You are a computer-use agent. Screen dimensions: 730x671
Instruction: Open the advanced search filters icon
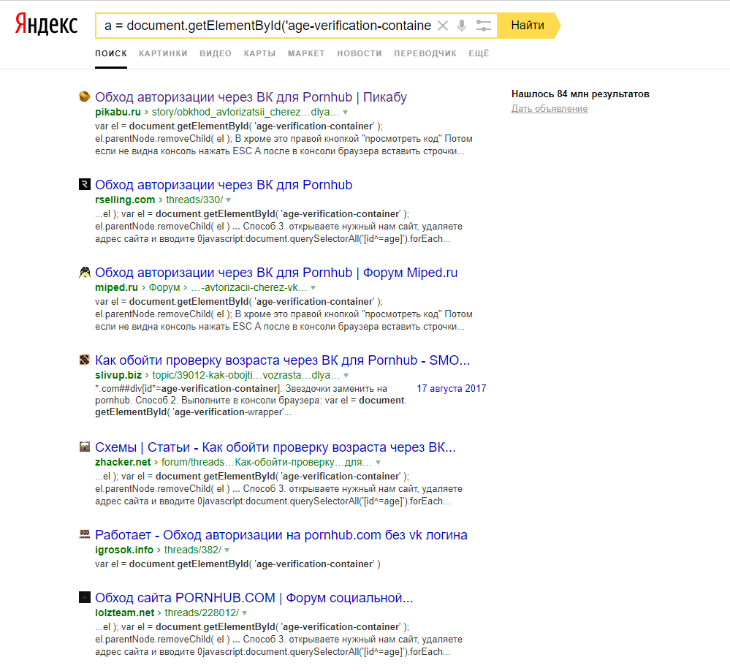[x=483, y=26]
